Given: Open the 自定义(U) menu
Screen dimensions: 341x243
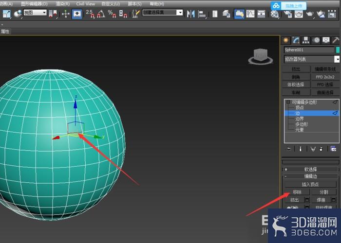Looking at the screenshot, I should (x=111, y=4).
